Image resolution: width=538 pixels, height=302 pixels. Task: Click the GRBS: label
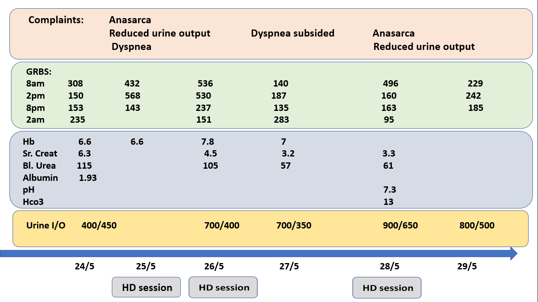pos(39,72)
